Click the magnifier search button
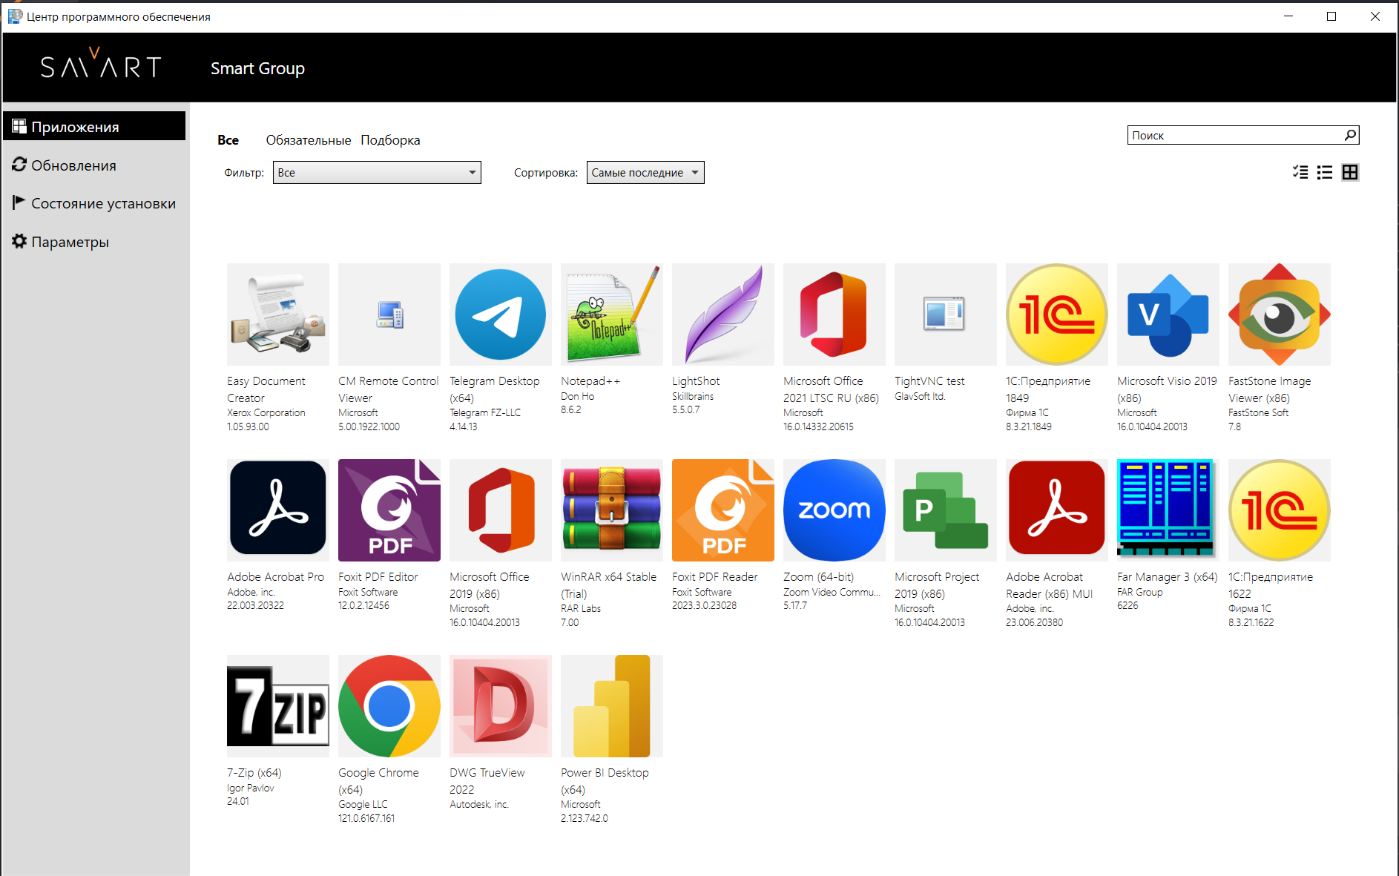The height and width of the screenshot is (876, 1399). (1350, 135)
